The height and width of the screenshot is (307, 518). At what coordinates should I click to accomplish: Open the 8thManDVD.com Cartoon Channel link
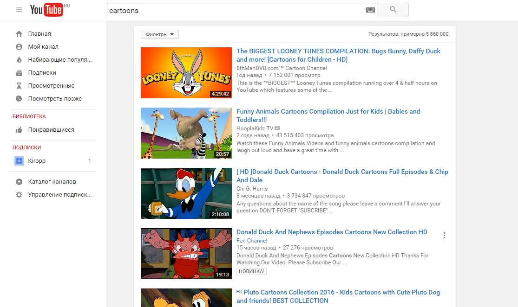point(282,68)
